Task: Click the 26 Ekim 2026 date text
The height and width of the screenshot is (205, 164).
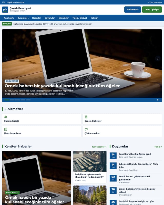Action: click(80, 180)
